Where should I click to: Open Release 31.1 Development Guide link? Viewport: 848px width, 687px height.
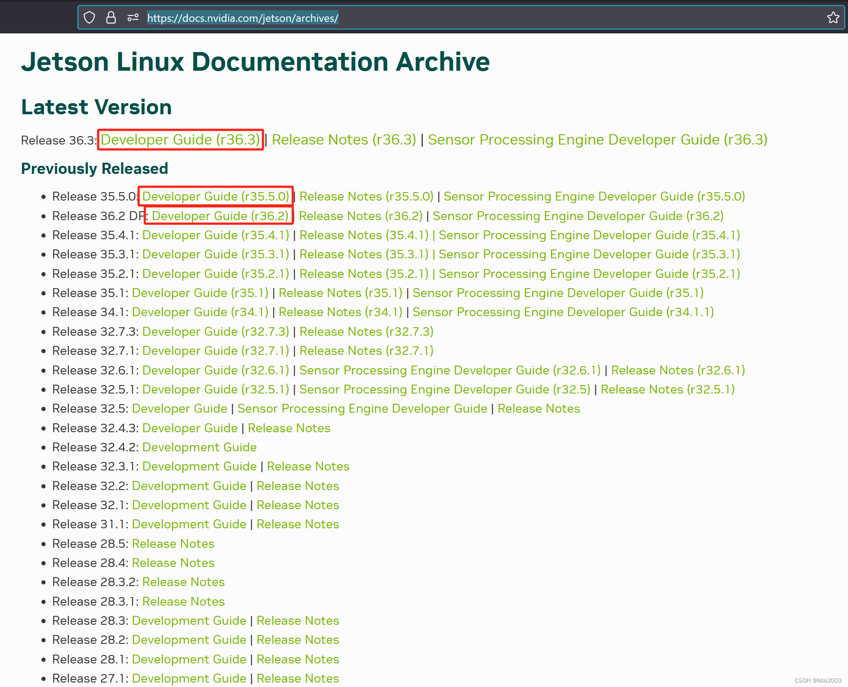pos(189,524)
